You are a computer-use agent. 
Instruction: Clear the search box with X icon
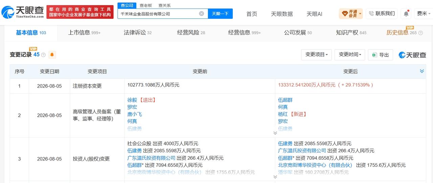click(x=201, y=14)
